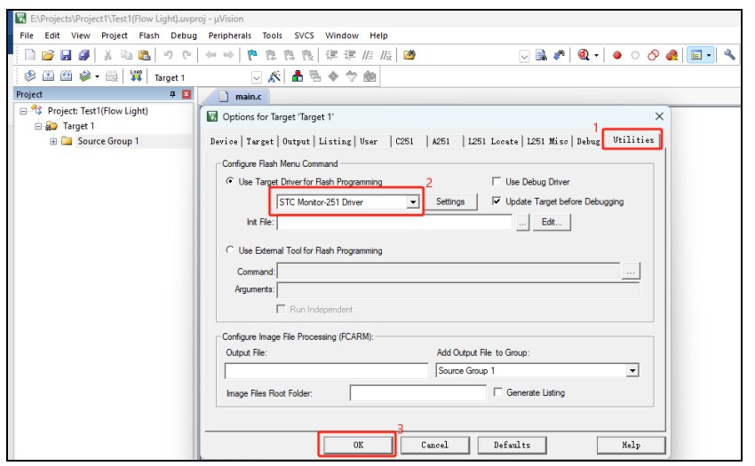Click the Open file toolbar icon

pyautogui.click(x=47, y=55)
